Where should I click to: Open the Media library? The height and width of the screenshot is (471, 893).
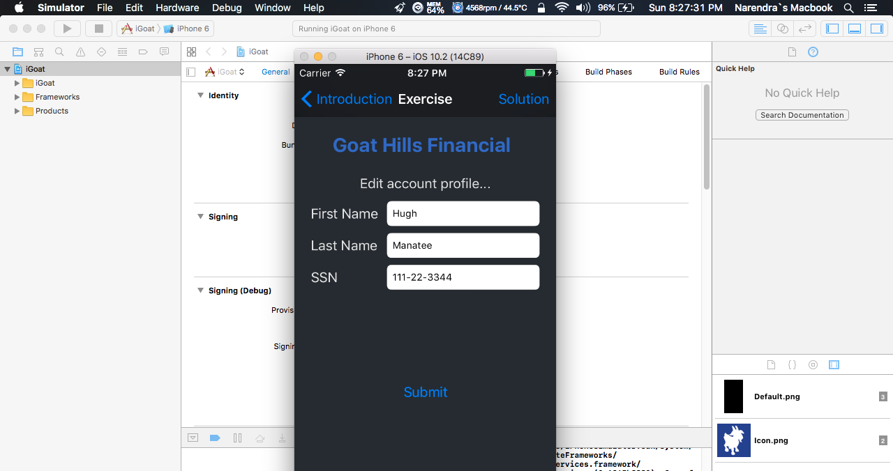point(834,364)
